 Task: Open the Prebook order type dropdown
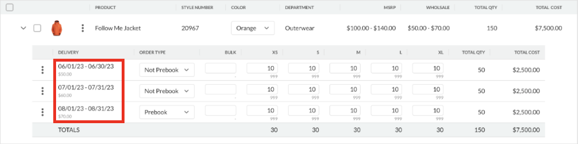point(167,112)
